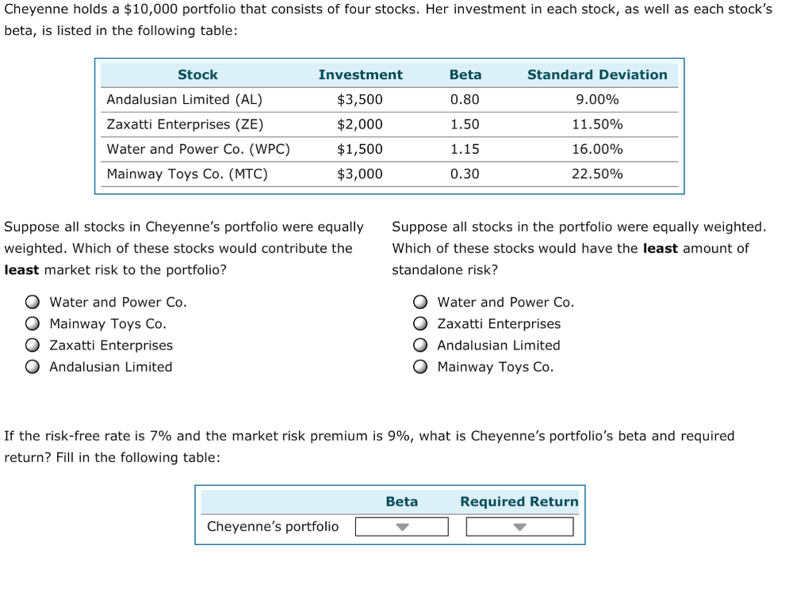Click the Stock column header
812x599 pixels.
[197, 74]
